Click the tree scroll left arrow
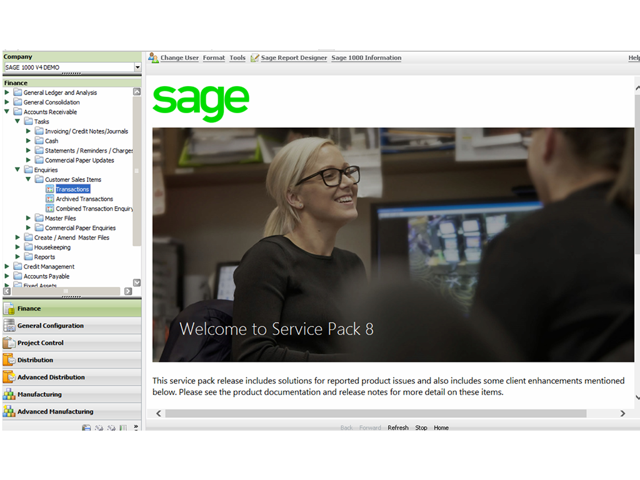 (7, 291)
